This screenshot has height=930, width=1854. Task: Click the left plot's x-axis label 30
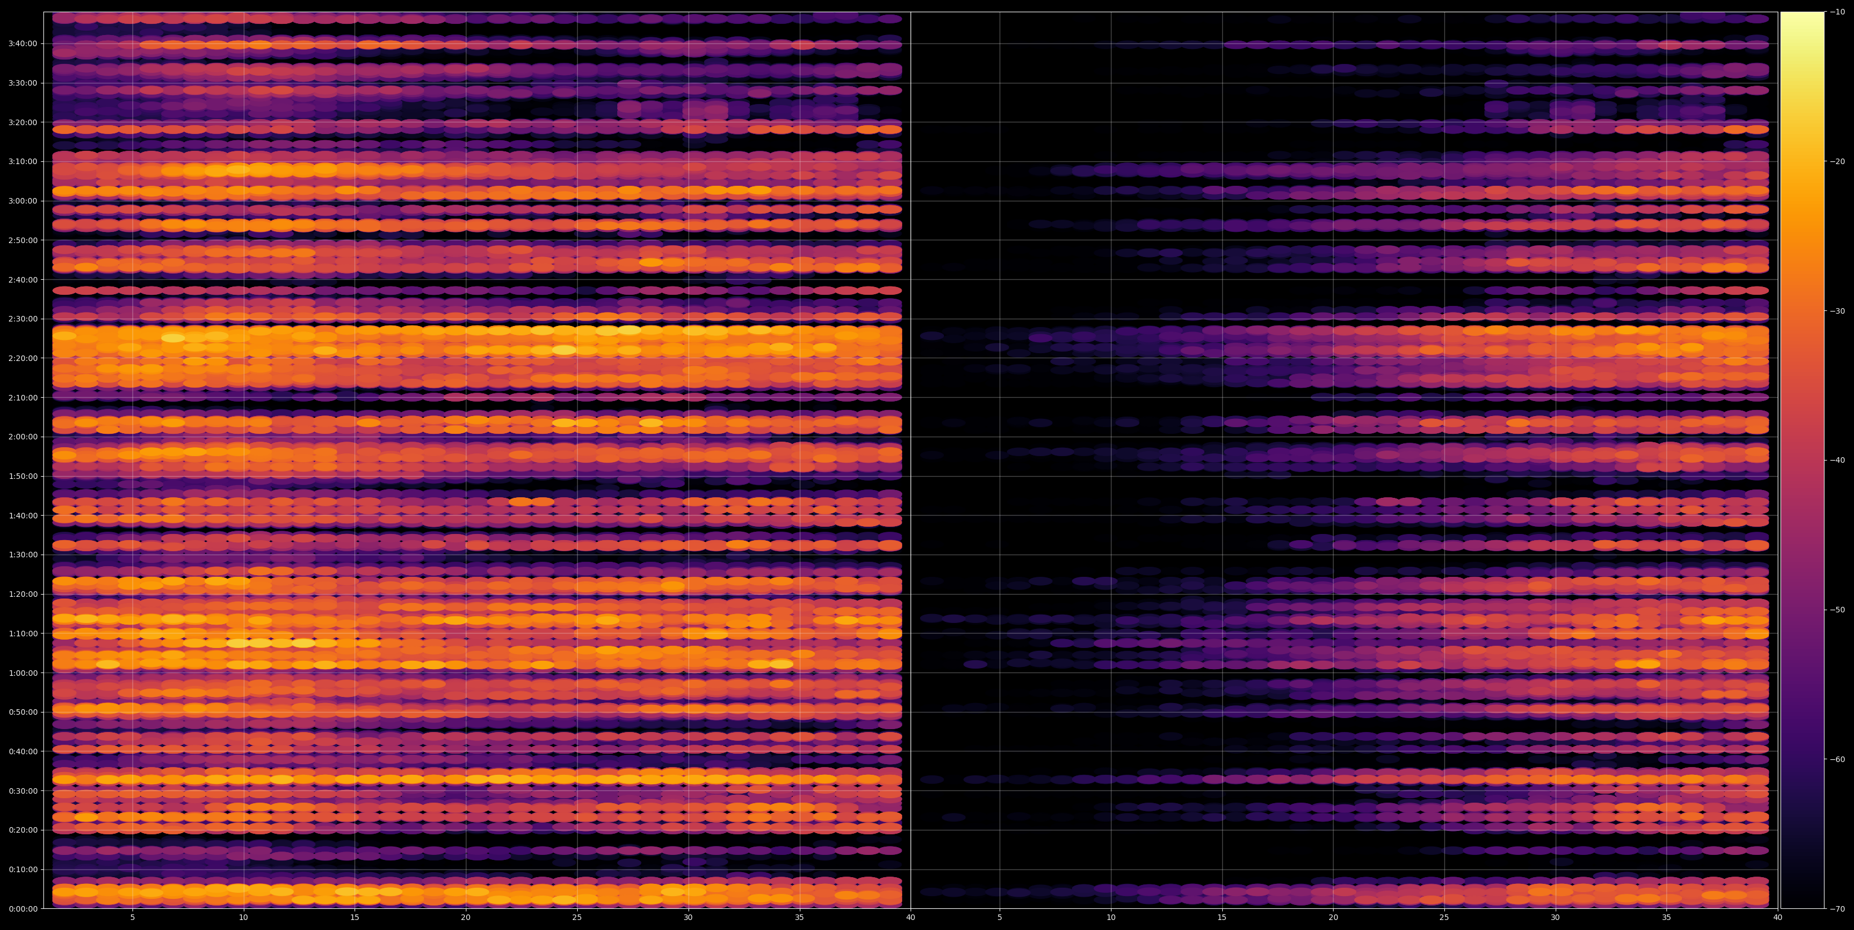pyautogui.click(x=688, y=918)
